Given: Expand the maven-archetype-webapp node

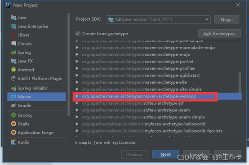Looking at the screenshot, I should point(77,96).
